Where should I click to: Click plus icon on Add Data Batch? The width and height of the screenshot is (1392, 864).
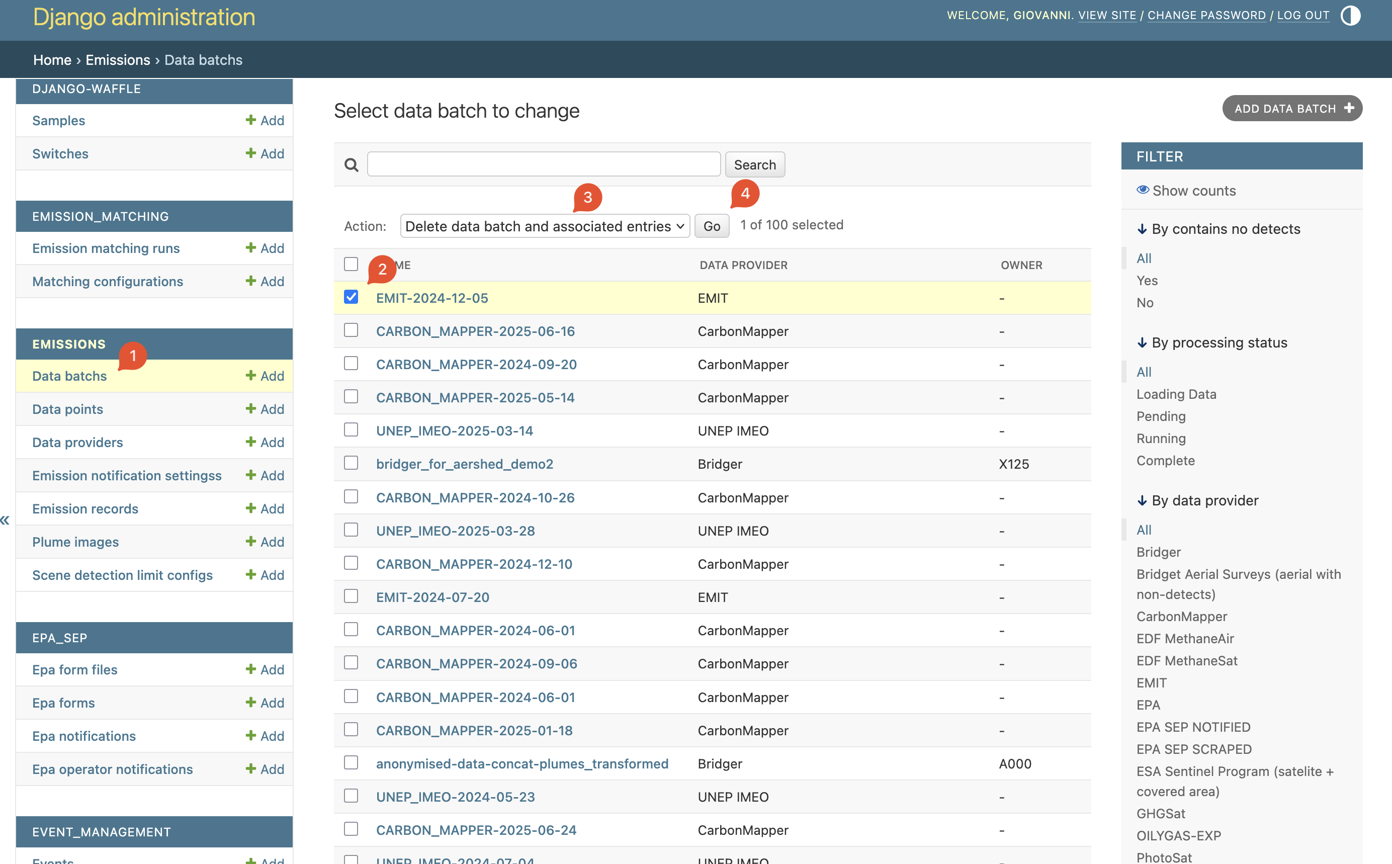click(x=1349, y=108)
